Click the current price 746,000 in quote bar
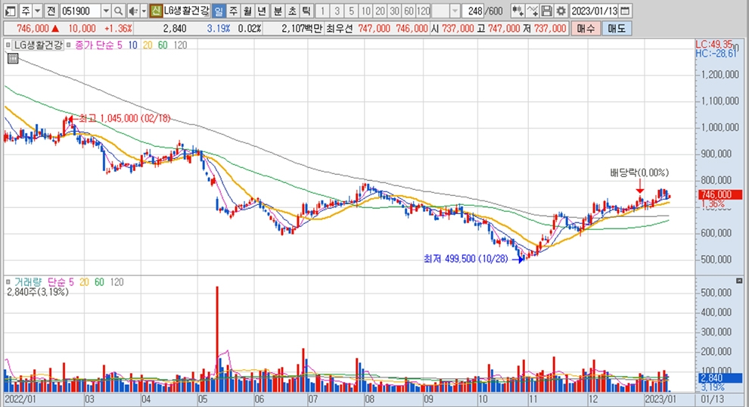Screen dimensions: 749x407 point(32,29)
